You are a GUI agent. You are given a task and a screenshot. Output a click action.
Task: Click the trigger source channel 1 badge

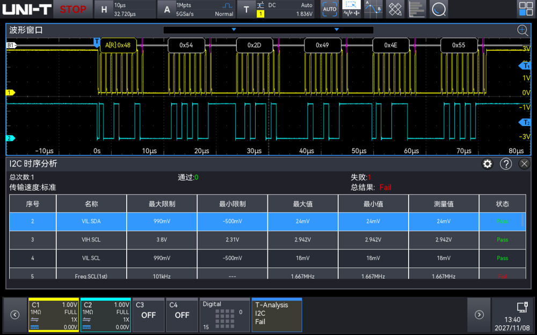[x=260, y=14]
